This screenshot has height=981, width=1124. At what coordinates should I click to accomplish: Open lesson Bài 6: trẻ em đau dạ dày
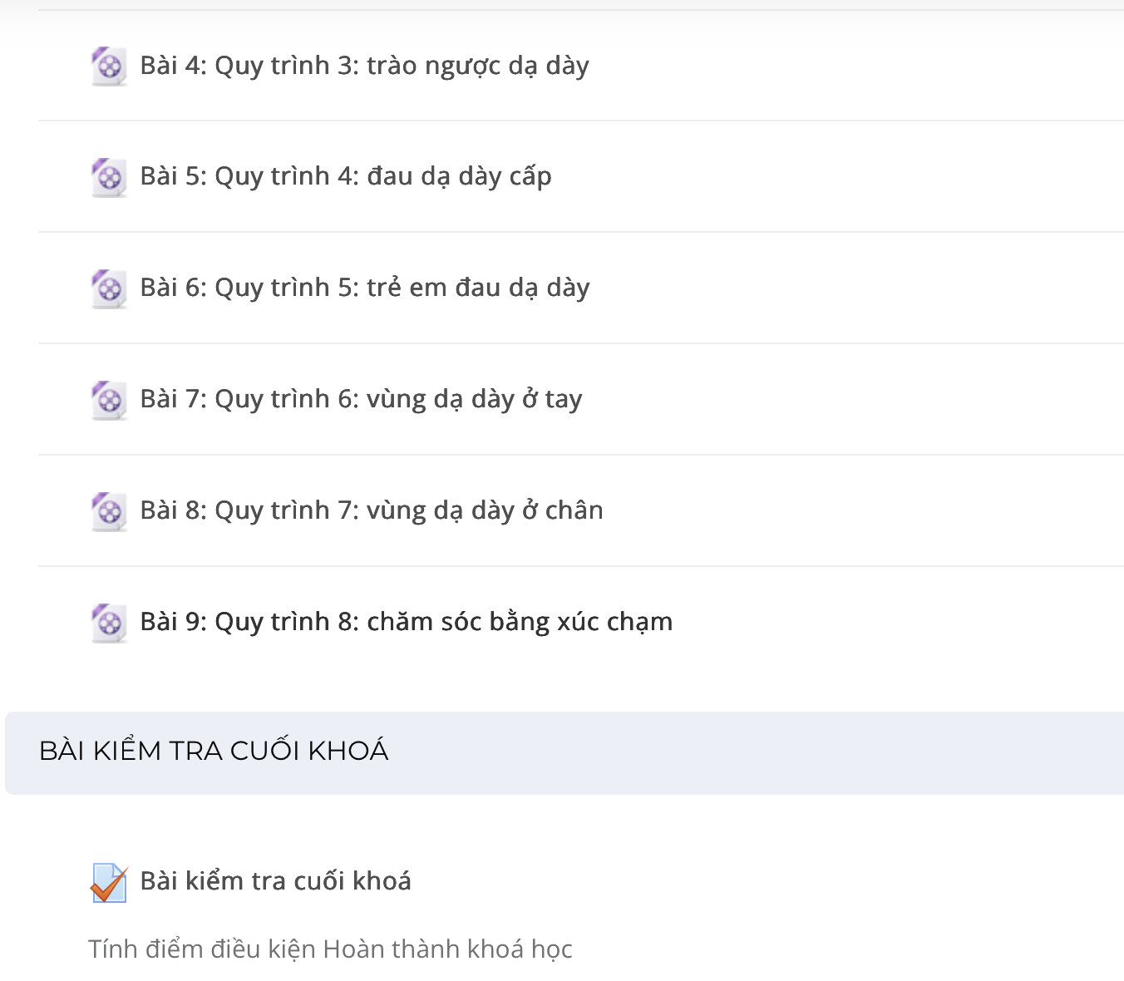coord(365,288)
